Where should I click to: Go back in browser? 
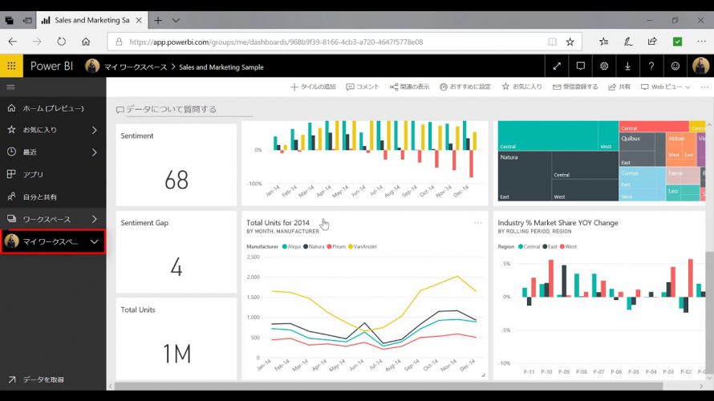coord(13,42)
